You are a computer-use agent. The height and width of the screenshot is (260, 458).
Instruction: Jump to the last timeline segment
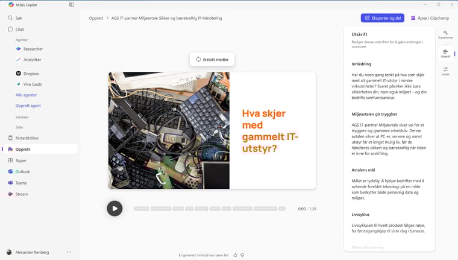tap(282, 209)
